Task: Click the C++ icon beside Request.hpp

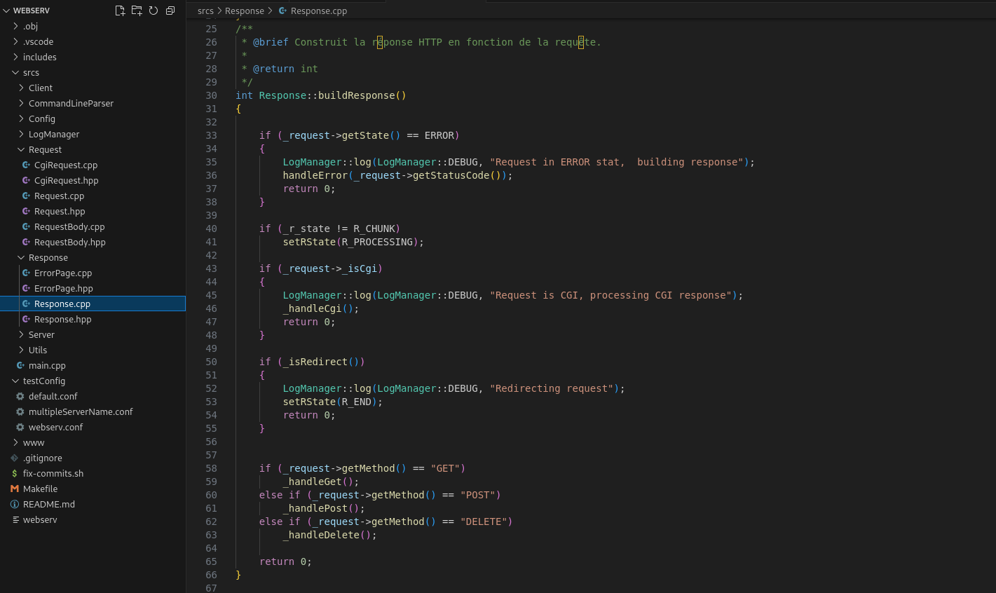Action: 26,211
